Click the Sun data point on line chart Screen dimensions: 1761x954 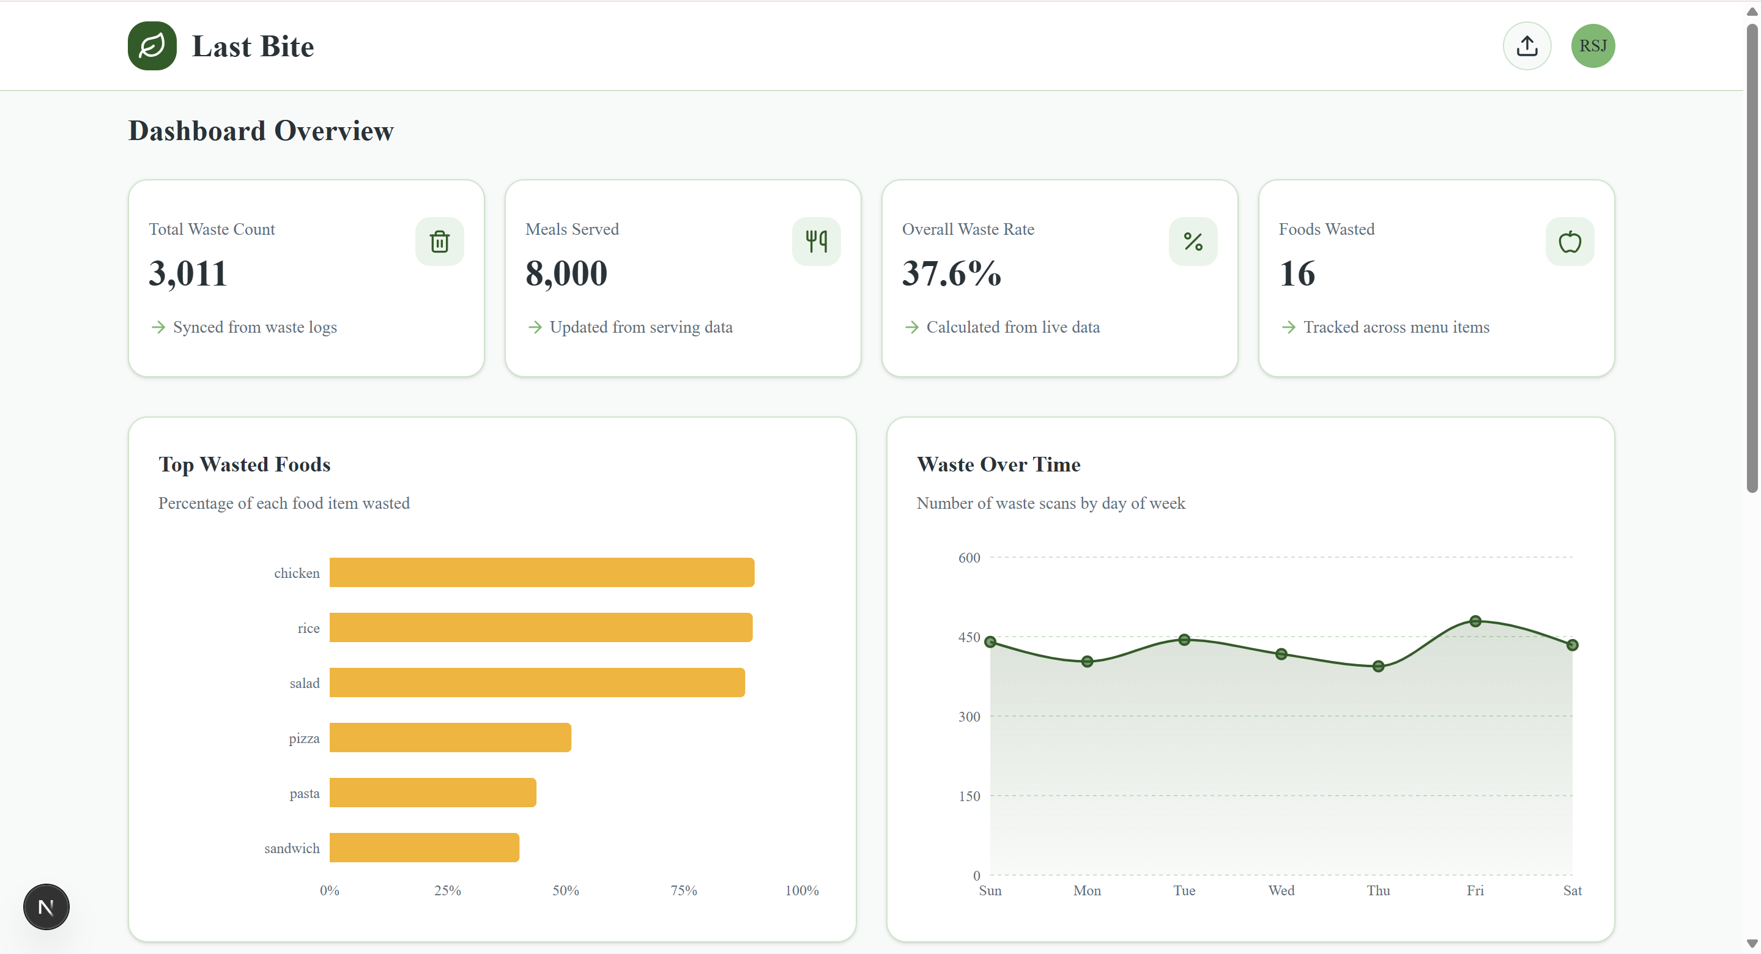[990, 642]
